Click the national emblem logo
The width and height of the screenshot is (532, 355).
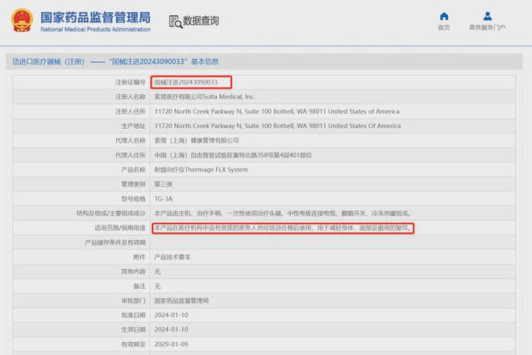[x=22, y=20]
